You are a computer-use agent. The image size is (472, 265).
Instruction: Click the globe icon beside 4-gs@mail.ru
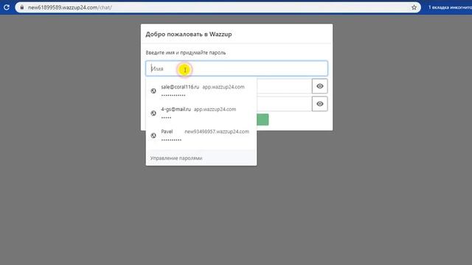pyautogui.click(x=153, y=113)
